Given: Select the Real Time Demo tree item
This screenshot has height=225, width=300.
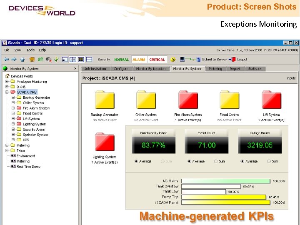Looking at the screenshot, I should coord(28,166).
